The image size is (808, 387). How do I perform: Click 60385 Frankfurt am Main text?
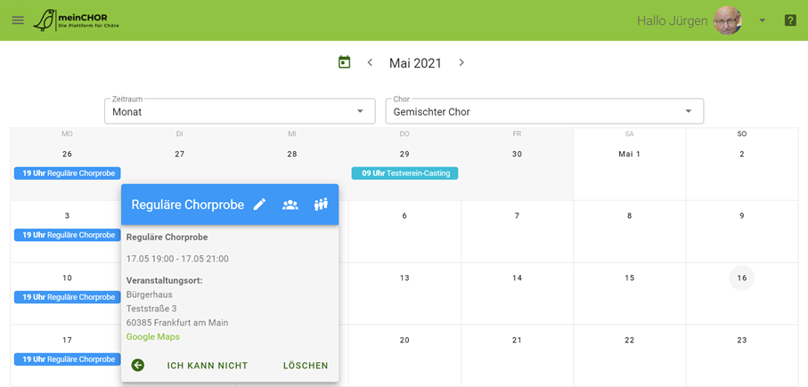click(177, 323)
